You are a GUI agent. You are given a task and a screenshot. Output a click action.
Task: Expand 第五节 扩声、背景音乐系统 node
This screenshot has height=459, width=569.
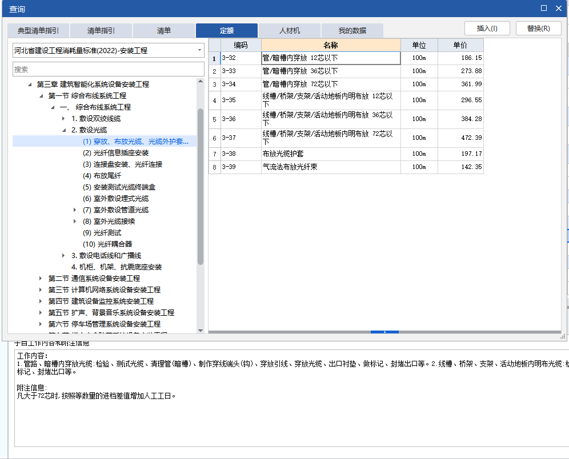pyautogui.click(x=41, y=312)
